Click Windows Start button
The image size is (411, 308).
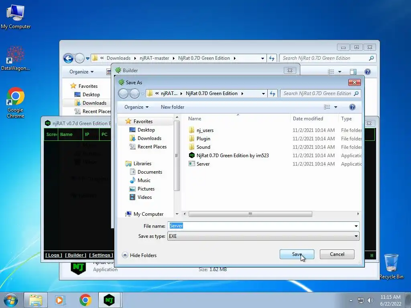(11, 300)
